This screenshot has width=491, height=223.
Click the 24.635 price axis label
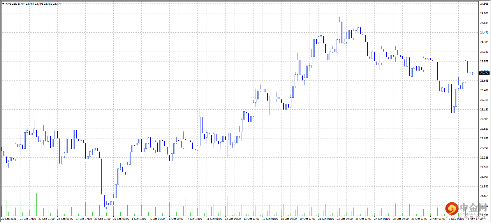pos(484,23)
